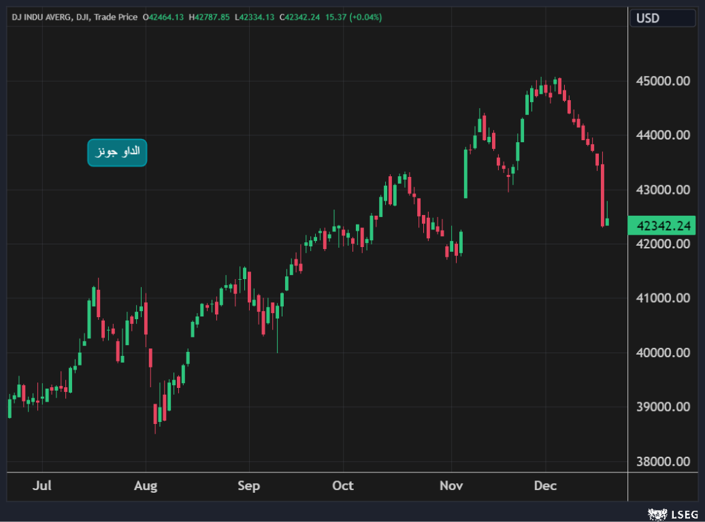The height and width of the screenshot is (522, 705).
Task: Select the Aug label on time axis
Action: pos(146,486)
